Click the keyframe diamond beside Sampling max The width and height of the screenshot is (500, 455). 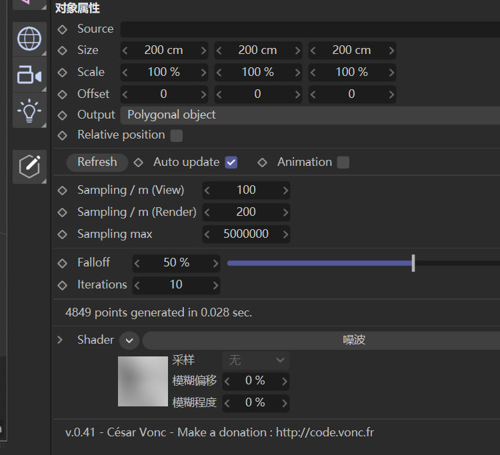63,234
